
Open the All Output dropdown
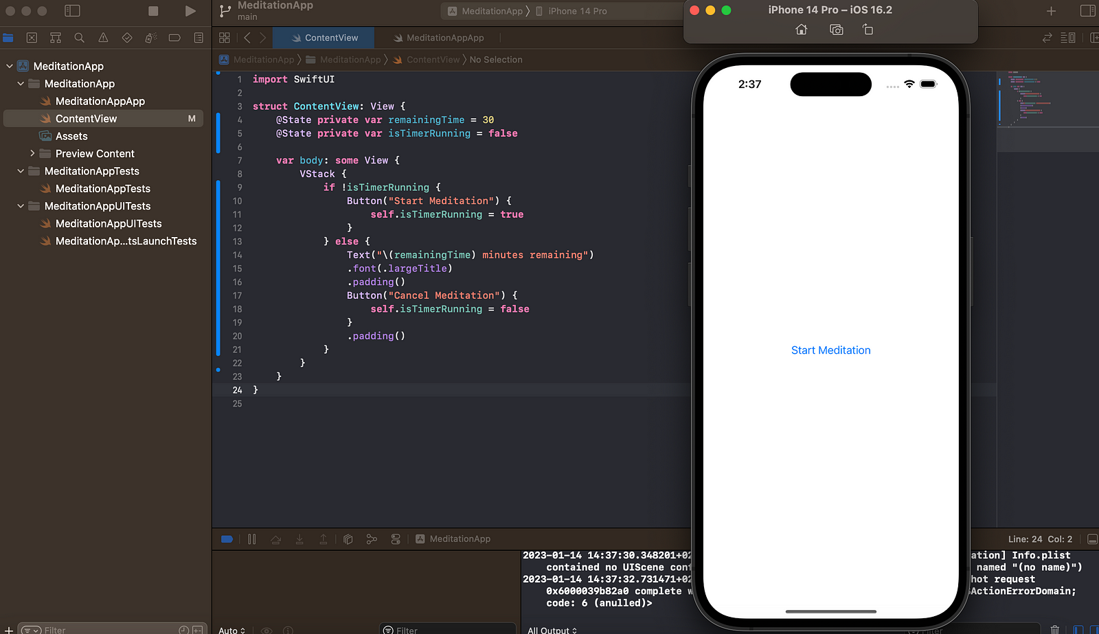(x=552, y=630)
